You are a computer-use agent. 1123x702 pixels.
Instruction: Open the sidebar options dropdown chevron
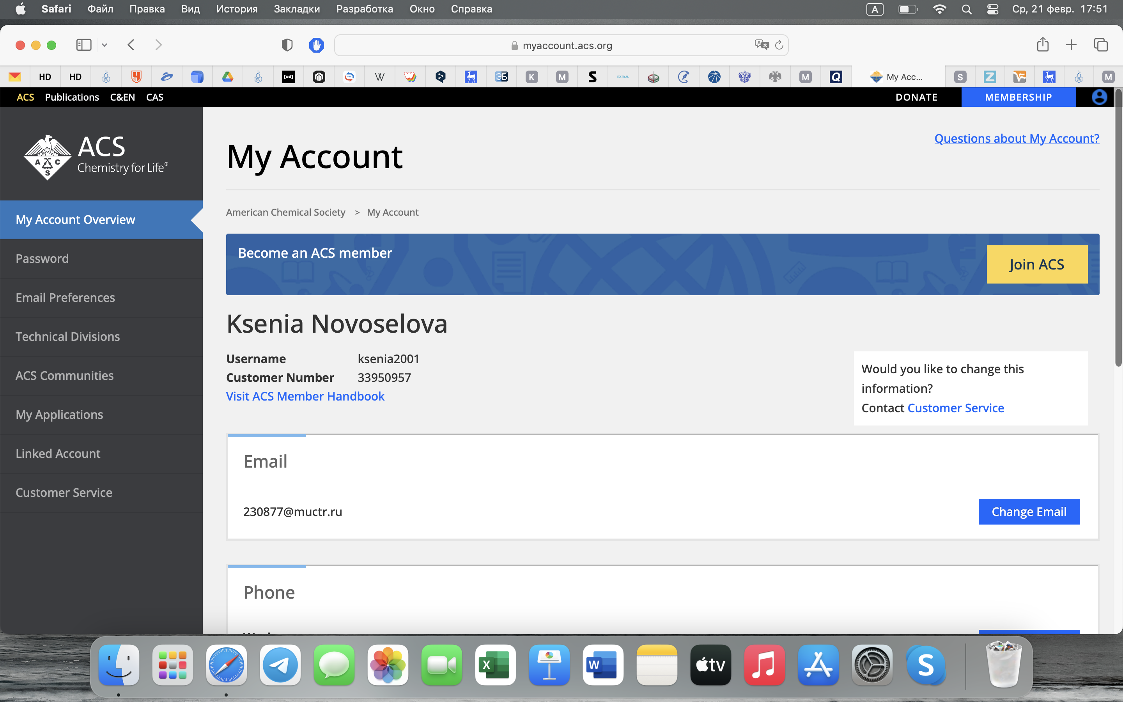click(x=105, y=45)
